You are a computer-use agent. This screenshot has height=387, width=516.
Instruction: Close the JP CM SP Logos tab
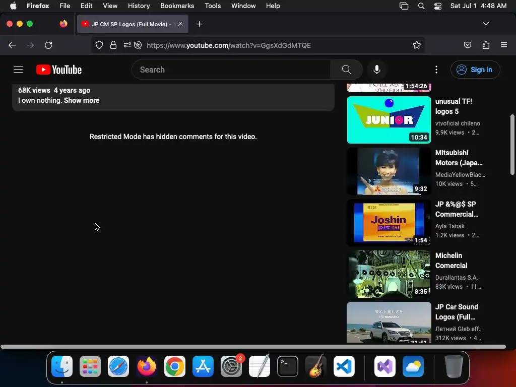[x=180, y=24]
